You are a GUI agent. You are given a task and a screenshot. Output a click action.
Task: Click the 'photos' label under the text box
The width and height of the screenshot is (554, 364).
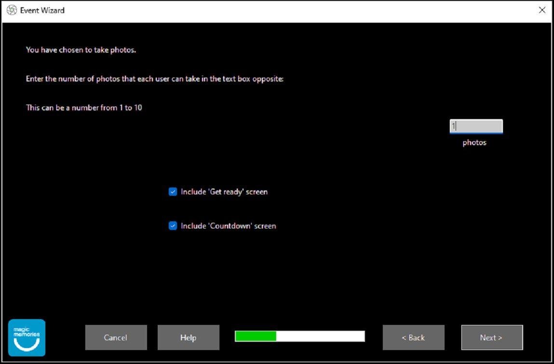point(474,143)
